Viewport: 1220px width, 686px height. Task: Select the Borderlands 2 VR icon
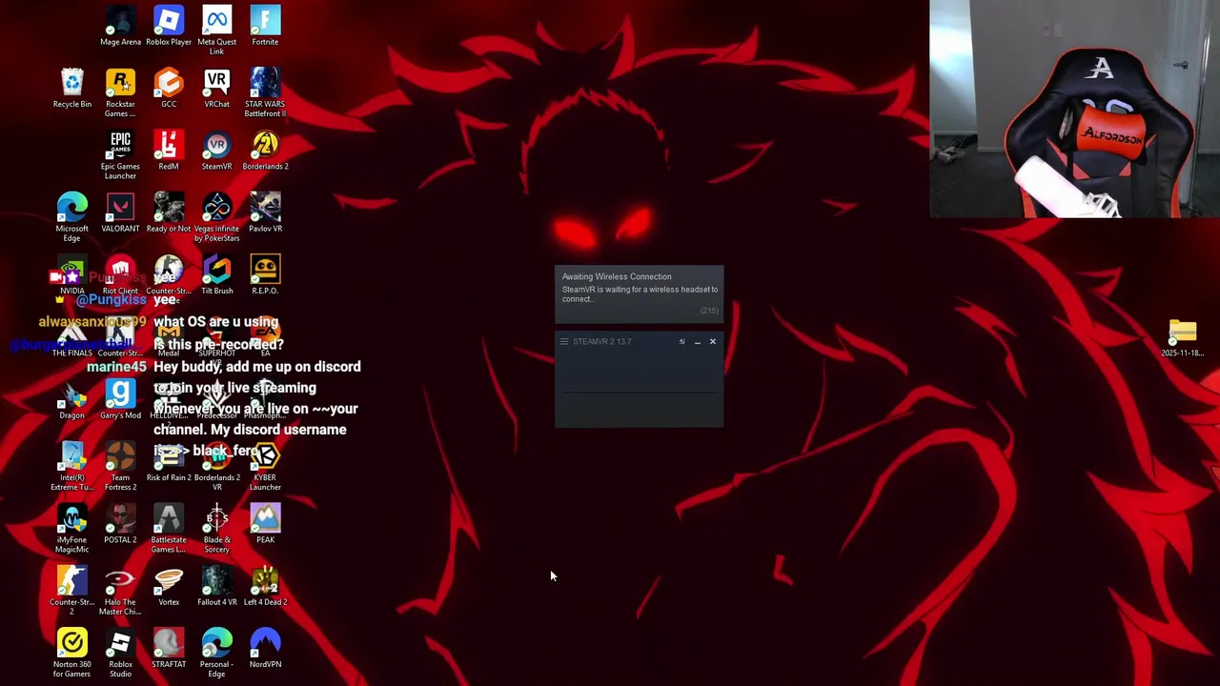click(x=216, y=466)
